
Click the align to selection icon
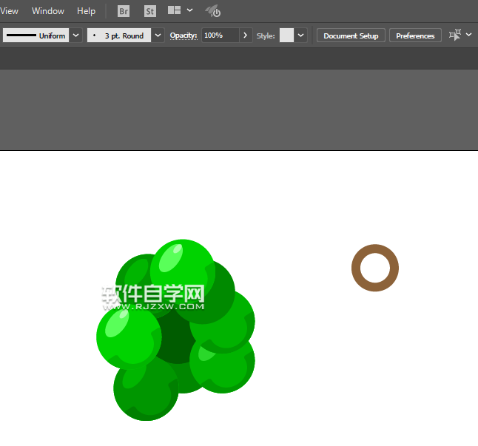pyautogui.click(x=455, y=35)
